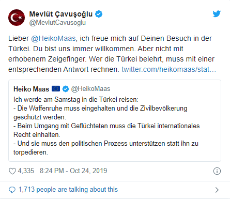Screen dimensions: 230x200
Task: Click the heart like icon
Action: [x=12, y=171]
